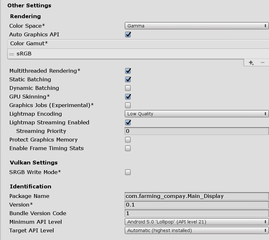This screenshot has width=269, height=240.
Task: Uncheck Static Batching
Action: tap(128, 79)
